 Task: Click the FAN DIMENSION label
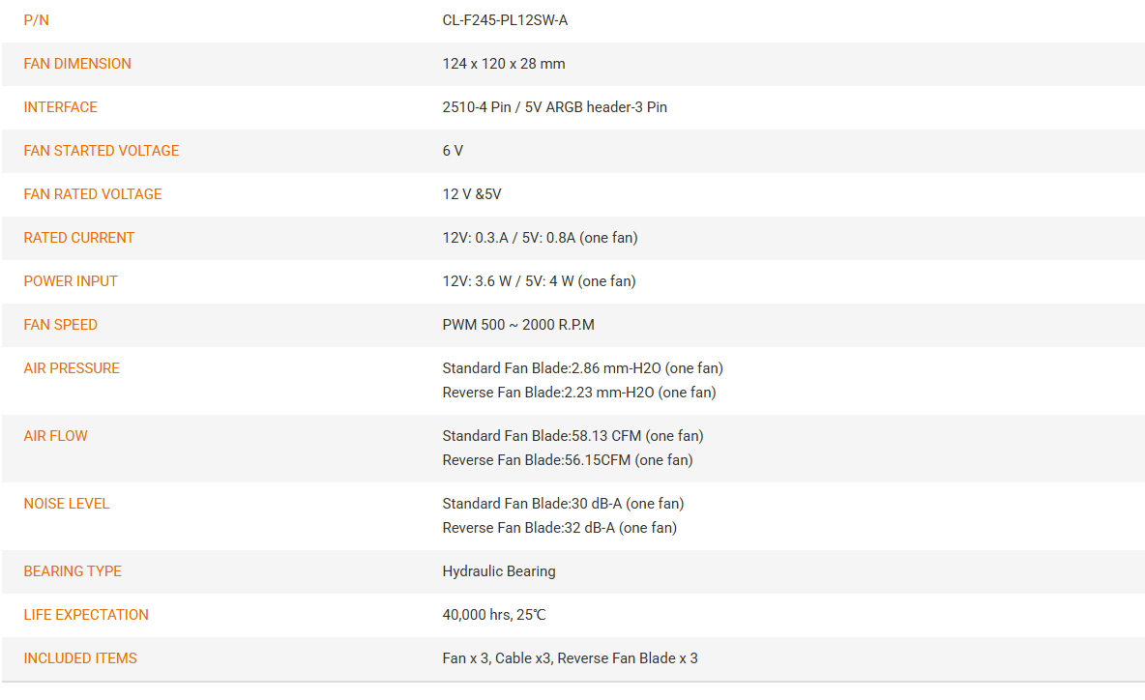pyautogui.click(x=76, y=64)
